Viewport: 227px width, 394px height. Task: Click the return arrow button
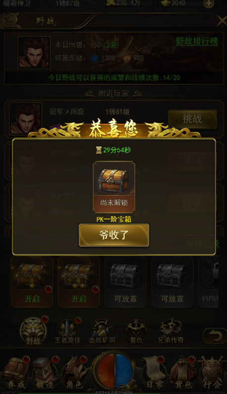[215, 335]
